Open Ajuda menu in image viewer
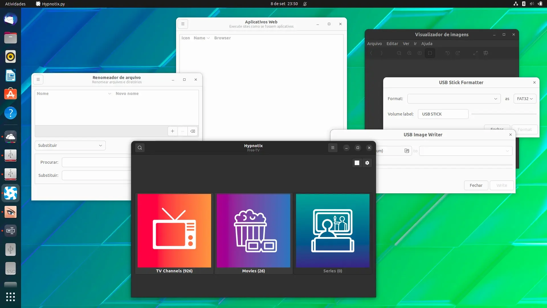The width and height of the screenshot is (547, 308). tap(427, 44)
